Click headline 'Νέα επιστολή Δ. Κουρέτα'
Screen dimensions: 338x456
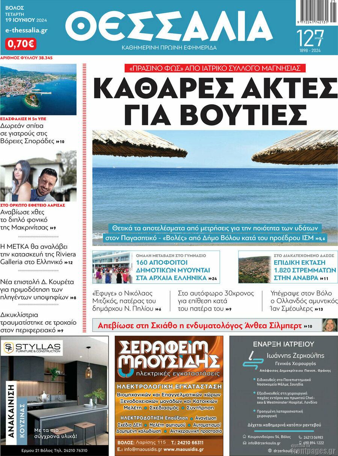click(x=38, y=289)
